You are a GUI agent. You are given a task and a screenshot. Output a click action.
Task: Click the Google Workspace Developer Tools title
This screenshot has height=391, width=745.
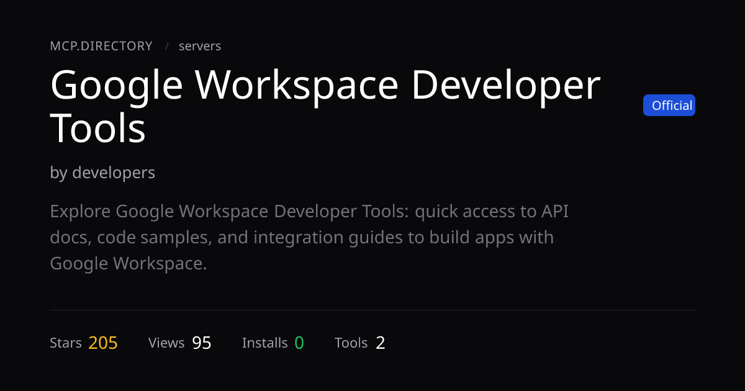[325, 107]
